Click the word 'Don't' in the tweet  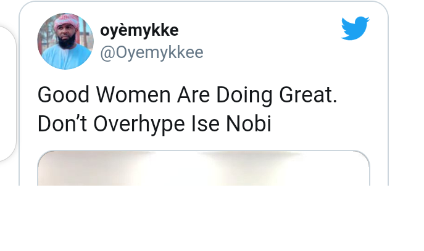click(x=62, y=124)
